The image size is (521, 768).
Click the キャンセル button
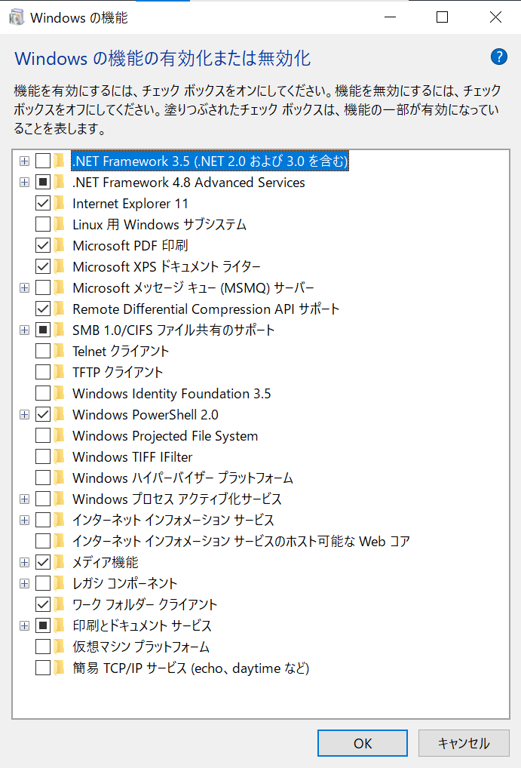coord(463,743)
